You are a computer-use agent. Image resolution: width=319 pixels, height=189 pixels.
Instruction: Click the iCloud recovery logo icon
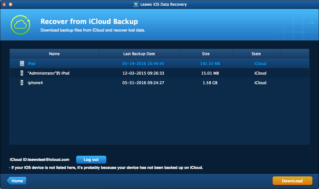pos(21,25)
